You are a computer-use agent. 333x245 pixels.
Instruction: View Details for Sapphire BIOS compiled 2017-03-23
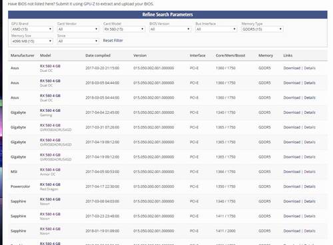(x=310, y=216)
